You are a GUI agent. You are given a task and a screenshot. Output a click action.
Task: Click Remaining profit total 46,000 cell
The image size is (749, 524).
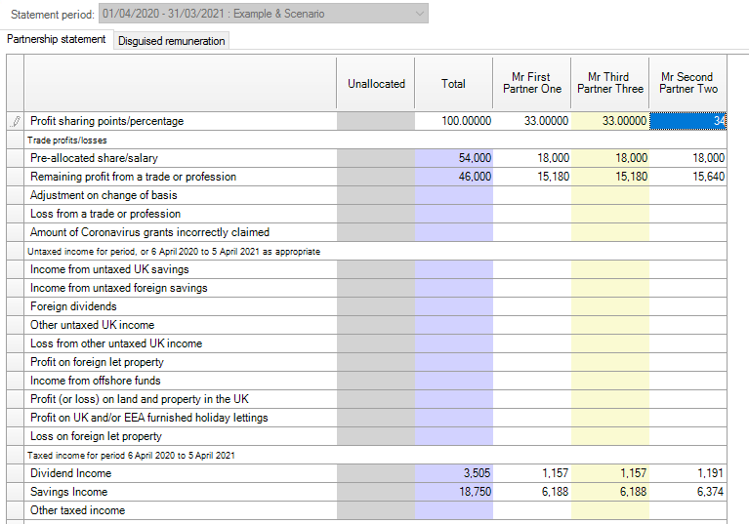pyautogui.click(x=454, y=177)
